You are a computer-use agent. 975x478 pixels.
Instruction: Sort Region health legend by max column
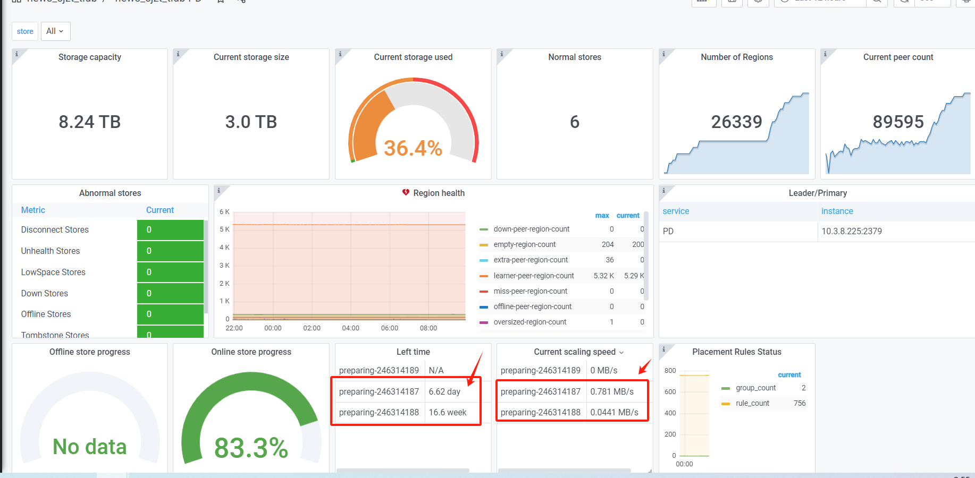pyautogui.click(x=602, y=216)
